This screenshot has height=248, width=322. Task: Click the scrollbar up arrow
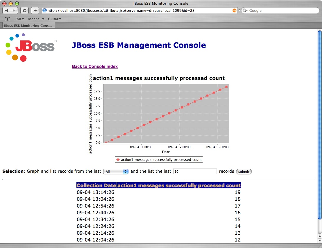tap(320, 236)
